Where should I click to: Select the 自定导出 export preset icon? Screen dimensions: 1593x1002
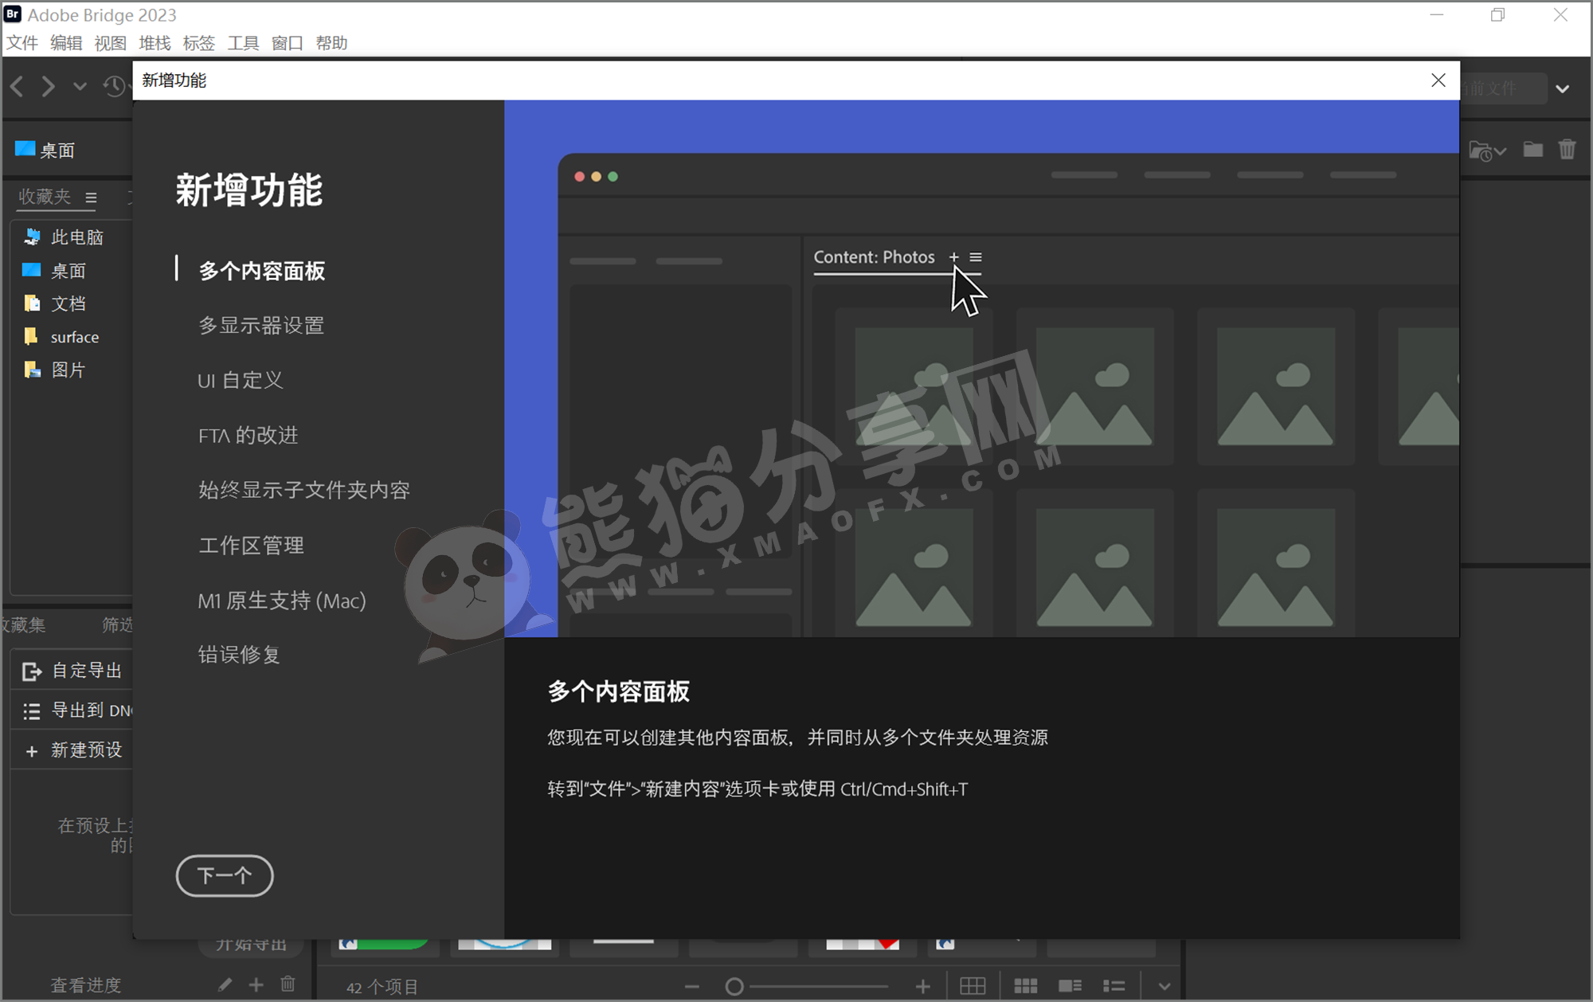(32, 671)
